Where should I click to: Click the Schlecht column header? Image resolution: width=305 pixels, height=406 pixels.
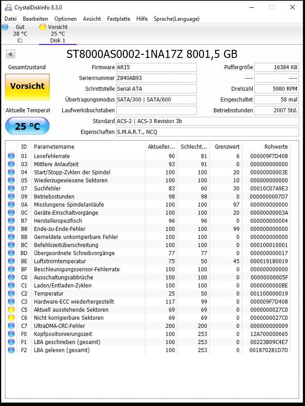[x=193, y=146]
